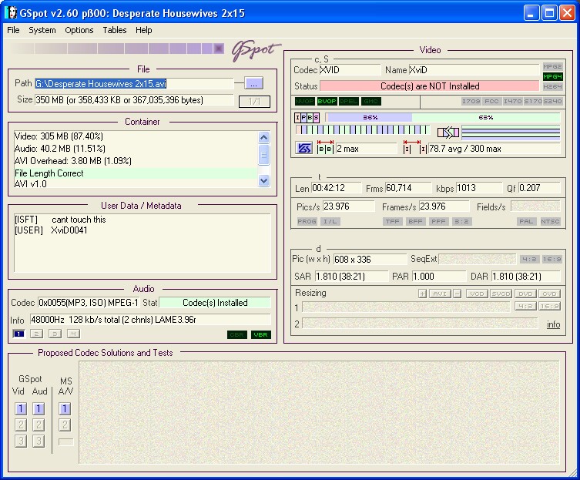This screenshot has width=580, height=480.
Task: Open the System menu
Action: [x=42, y=30]
